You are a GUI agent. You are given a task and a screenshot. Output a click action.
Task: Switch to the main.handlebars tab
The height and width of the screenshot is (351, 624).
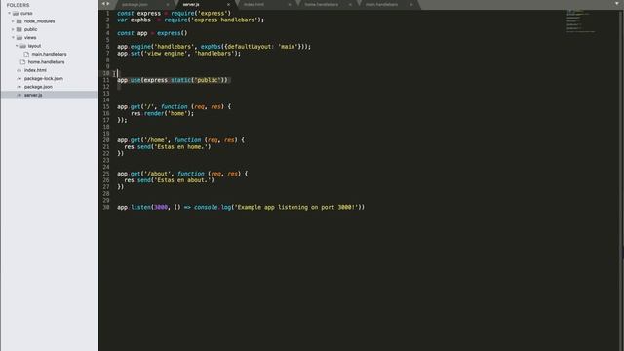381,4
